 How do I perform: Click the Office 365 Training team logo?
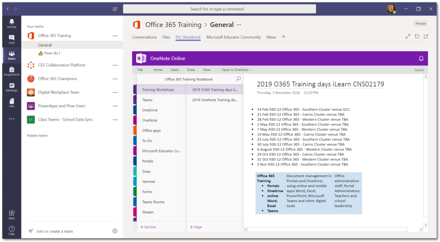click(137, 25)
